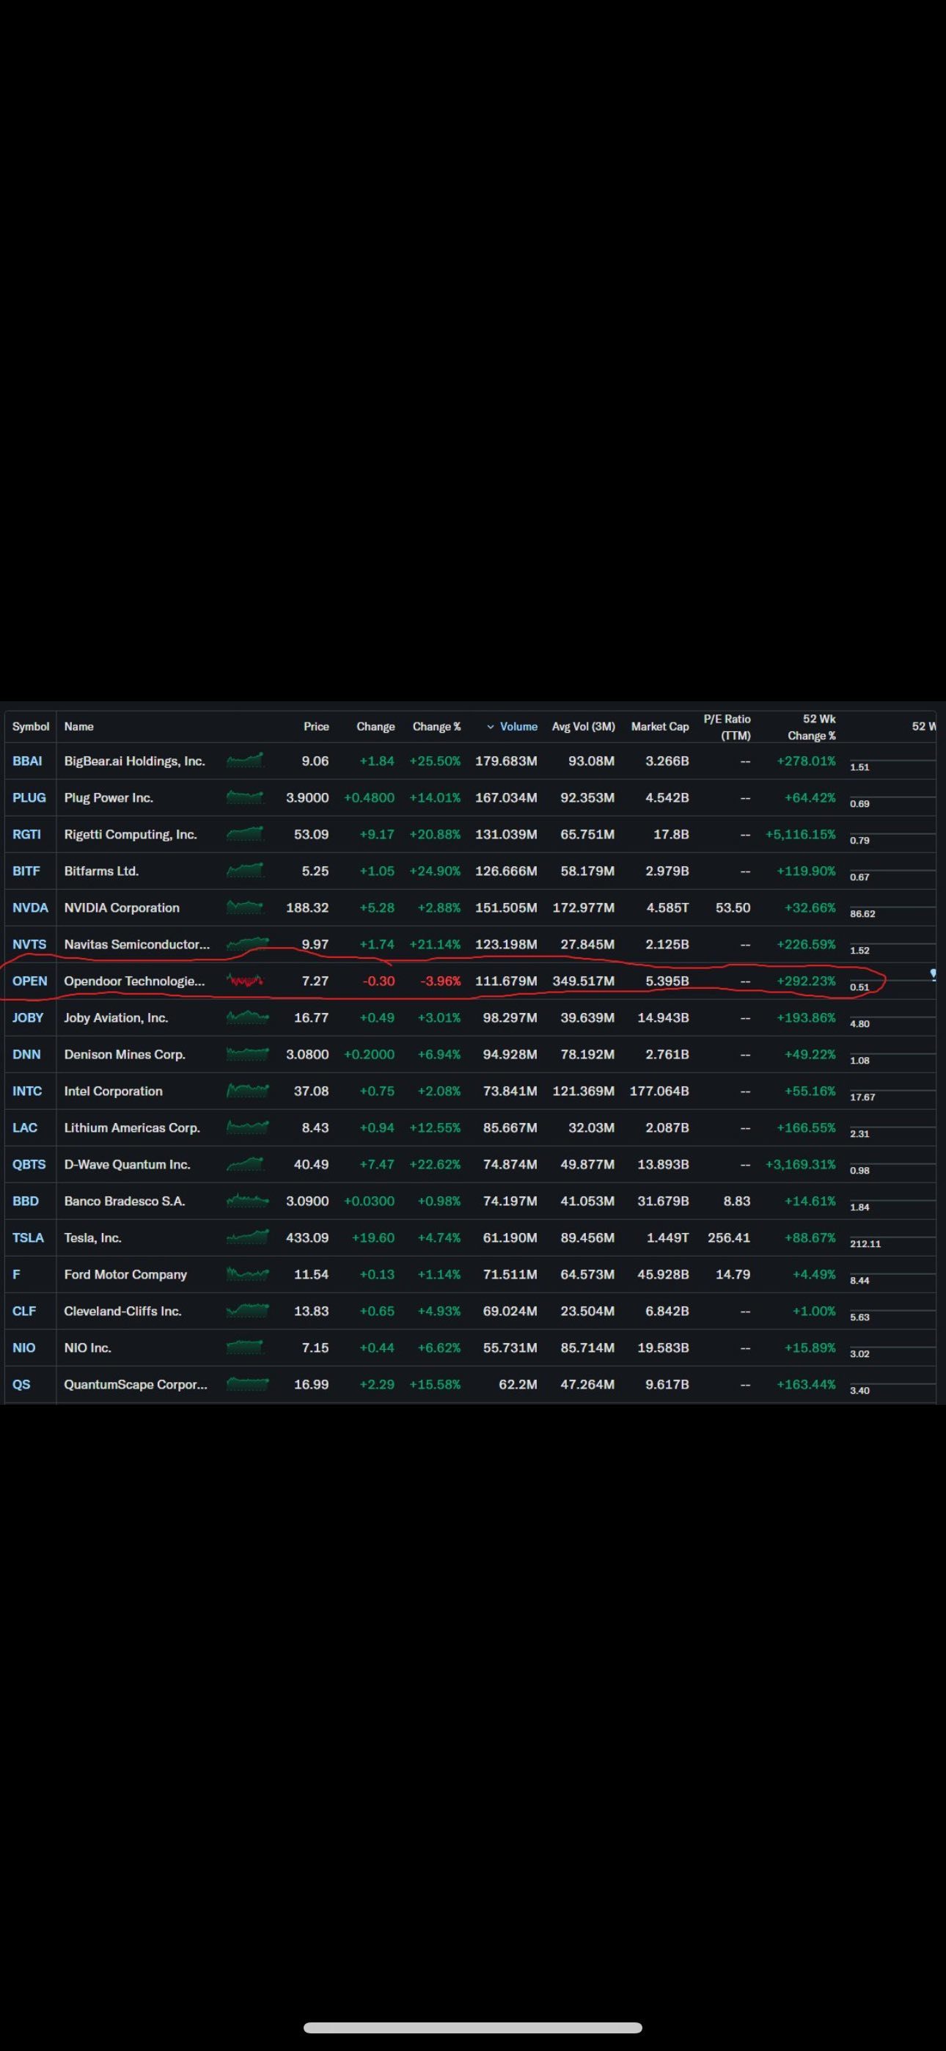Open the DNN ticker symbol link

point(26,1054)
